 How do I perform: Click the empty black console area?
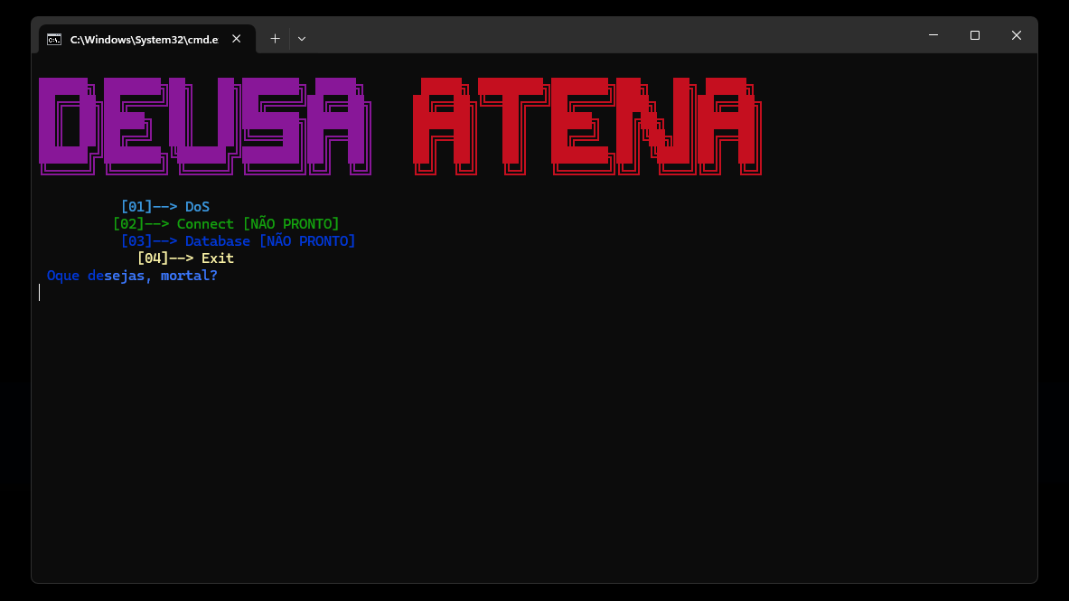tap(542, 434)
